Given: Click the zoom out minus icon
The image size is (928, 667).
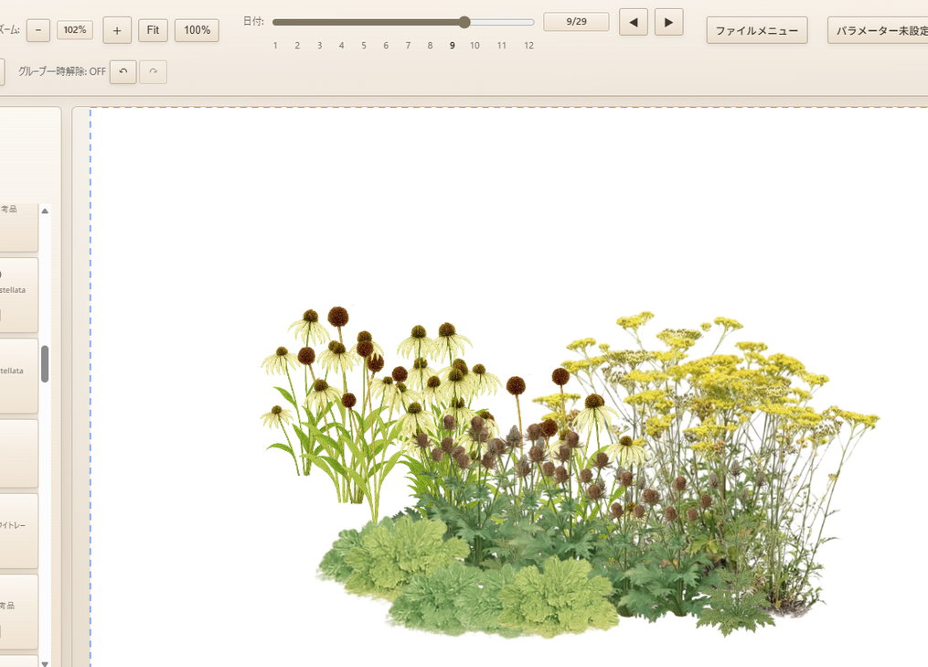Looking at the screenshot, I should [x=37, y=29].
